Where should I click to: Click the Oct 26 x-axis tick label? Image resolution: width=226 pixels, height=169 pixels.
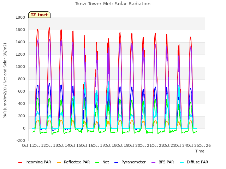tap(205, 145)
